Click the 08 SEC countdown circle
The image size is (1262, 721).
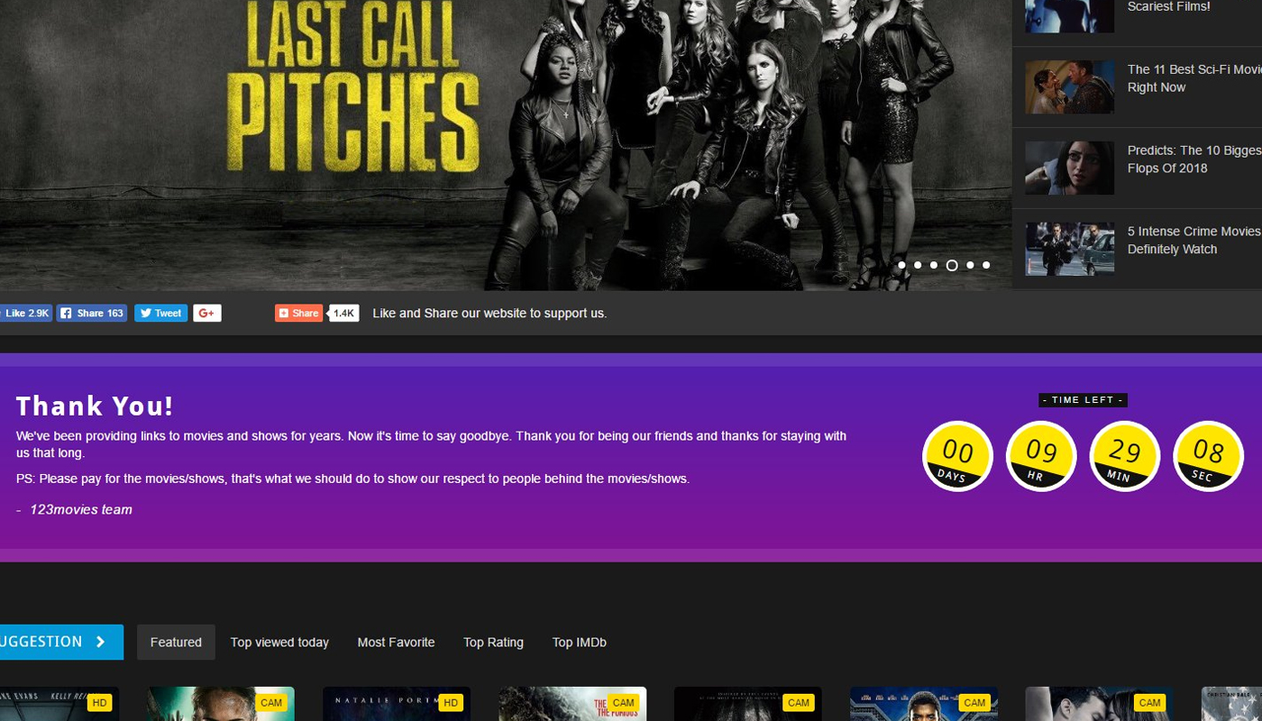pyautogui.click(x=1208, y=456)
